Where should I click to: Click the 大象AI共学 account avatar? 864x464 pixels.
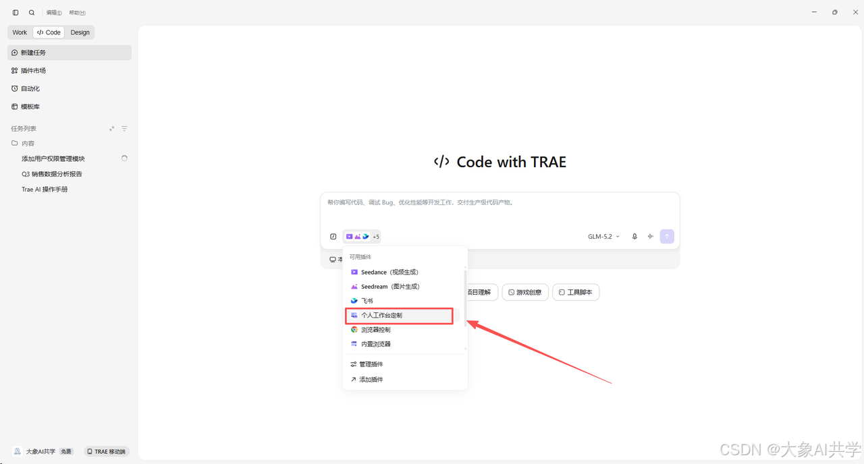click(x=18, y=451)
